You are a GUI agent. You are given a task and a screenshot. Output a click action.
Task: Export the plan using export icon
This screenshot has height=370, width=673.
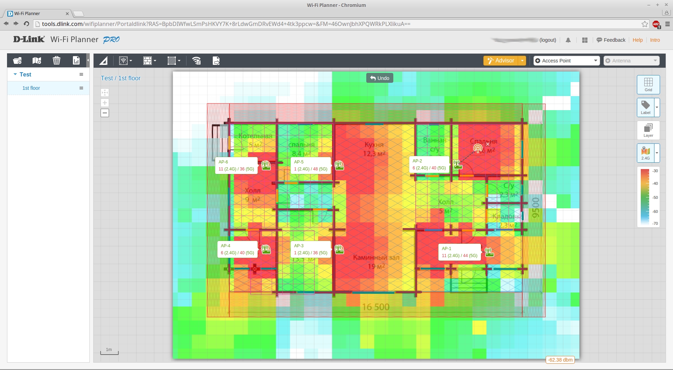pyautogui.click(x=216, y=61)
